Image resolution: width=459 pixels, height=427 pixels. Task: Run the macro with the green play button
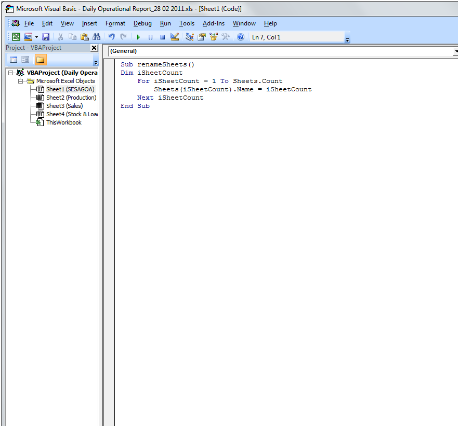click(138, 37)
